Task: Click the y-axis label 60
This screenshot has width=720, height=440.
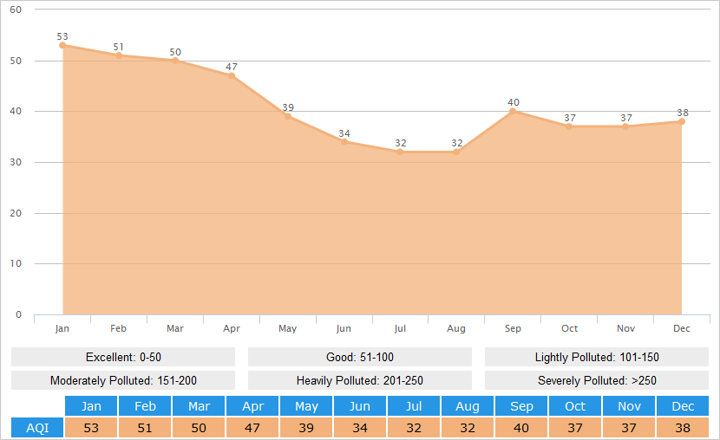Action: (x=16, y=10)
